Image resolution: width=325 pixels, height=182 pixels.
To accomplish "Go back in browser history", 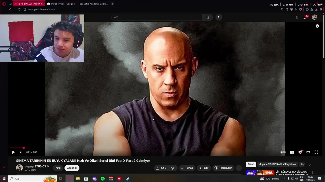I will coord(10,9).
